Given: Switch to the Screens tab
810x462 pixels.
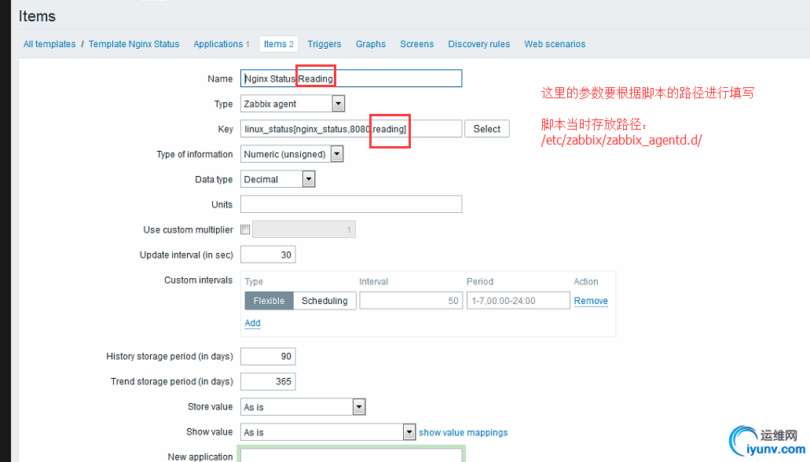Looking at the screenshot, I should tap(417, 44).
